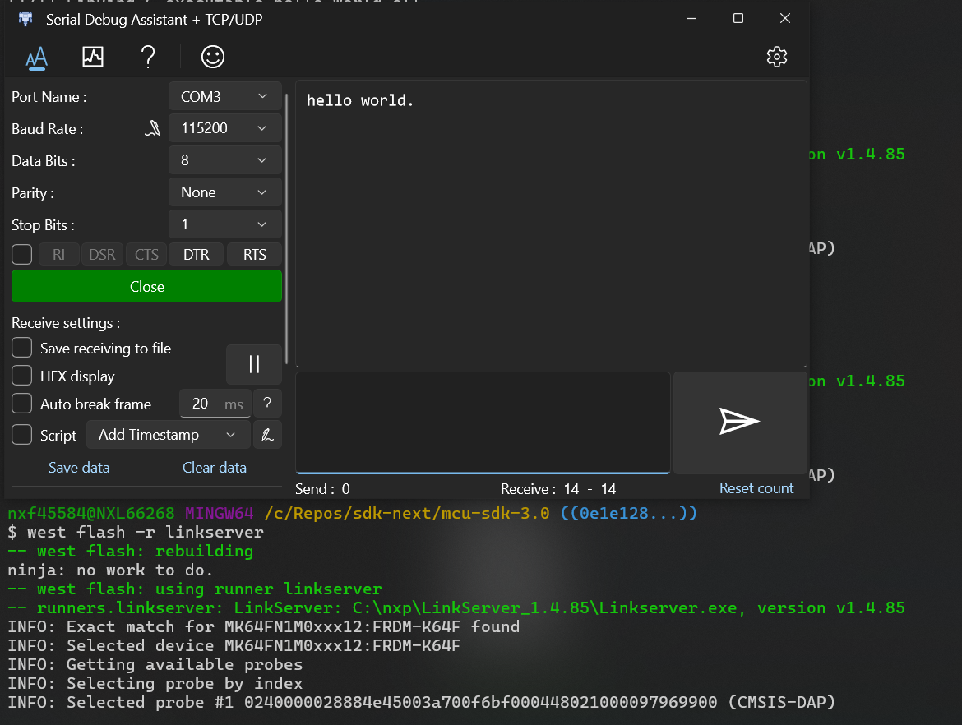Maximize the Serial Debug Assistant window
962x725 pixels.
pos(738,19)
